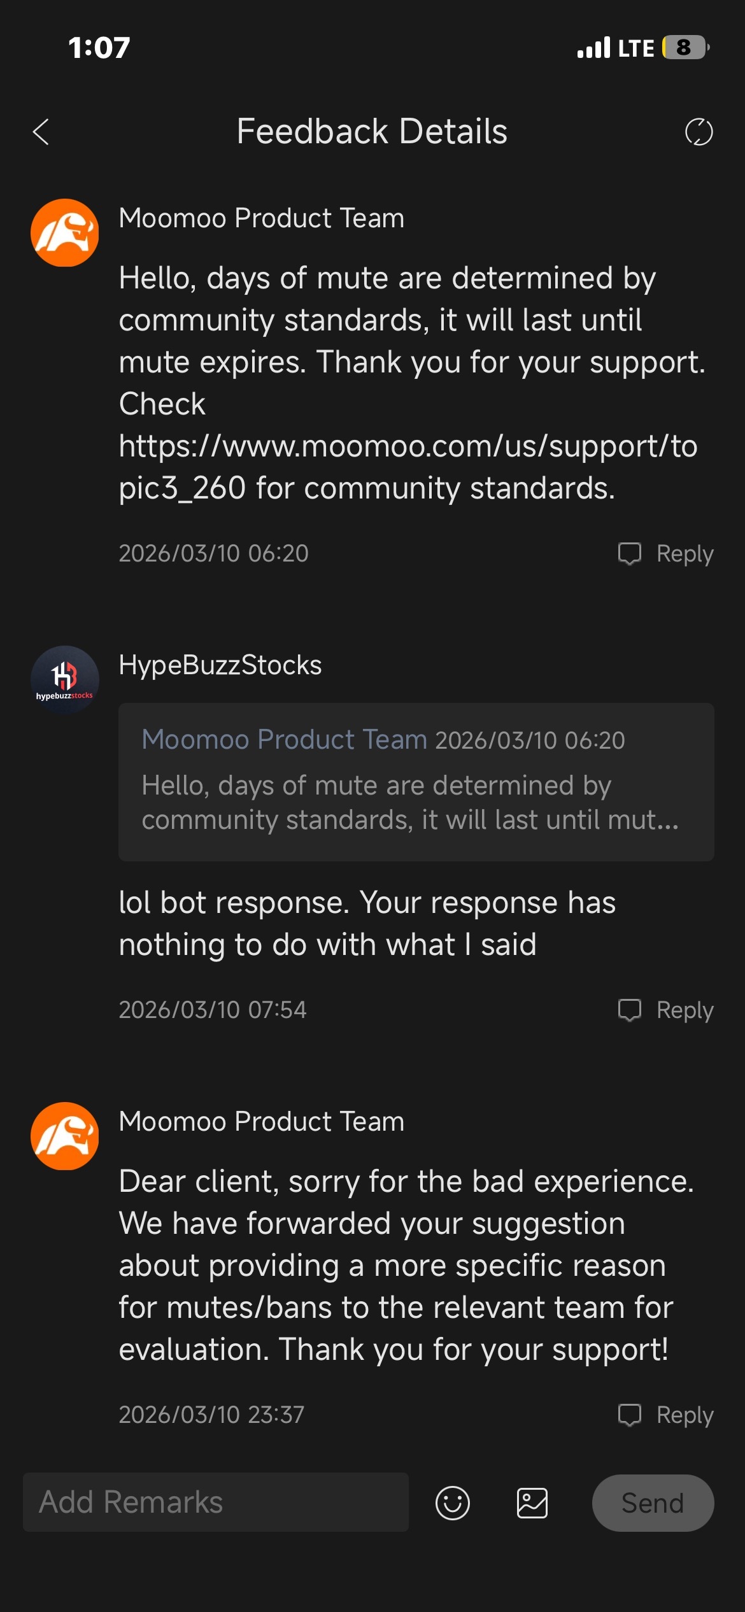The height and width of the screenshot is (1612, 745).
Task: Tap the first Moomoo Product Team name
Action: tap(262, 218)
